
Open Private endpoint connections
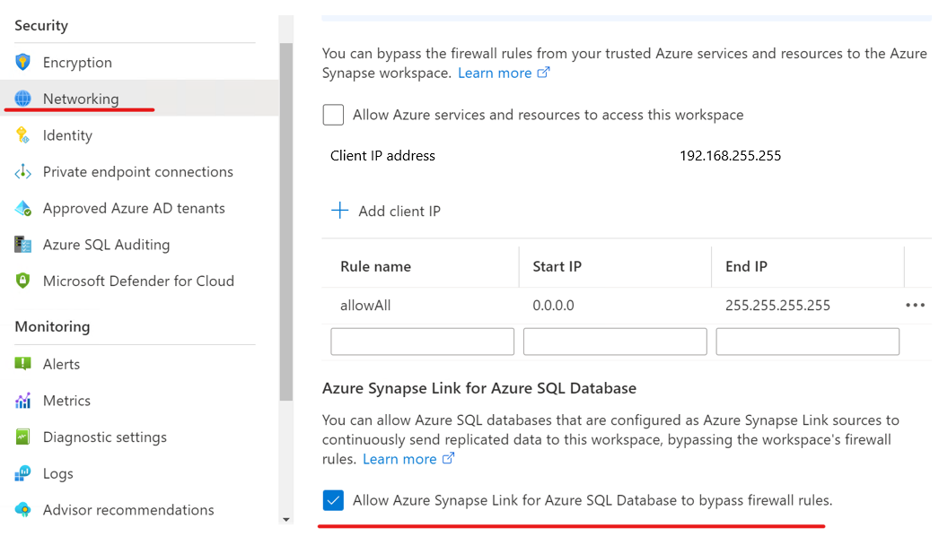136,171
